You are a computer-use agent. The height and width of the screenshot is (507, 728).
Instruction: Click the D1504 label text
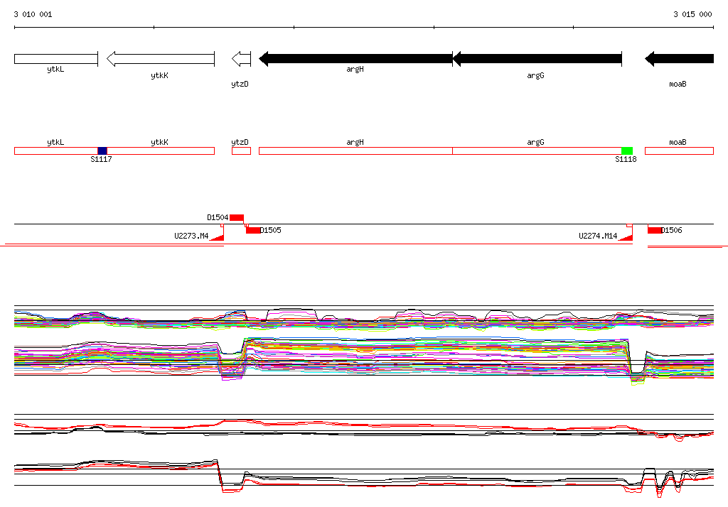pyautogui.click(x=218, y=217)
